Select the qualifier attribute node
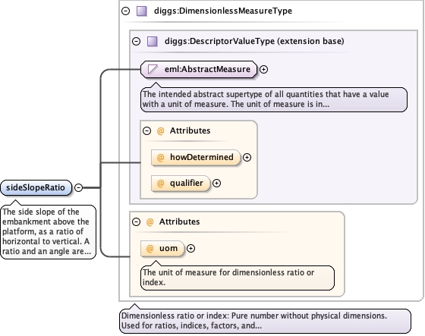 181,184
